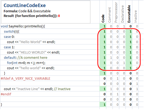This screenshot has height=111, width=144.
Task: Click the CountLineCodeExe title
Action: click(x=25, y=5)
